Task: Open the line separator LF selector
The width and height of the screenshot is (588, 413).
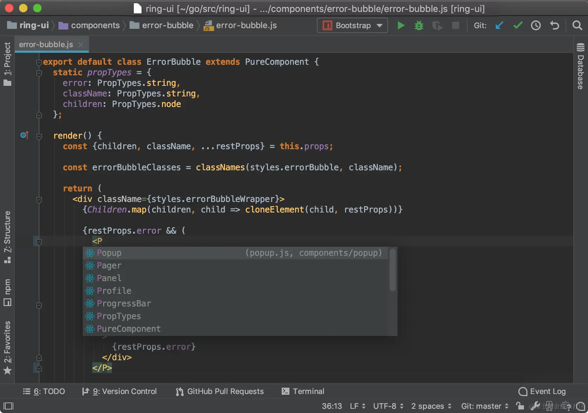Action: (x=358, y=406)
